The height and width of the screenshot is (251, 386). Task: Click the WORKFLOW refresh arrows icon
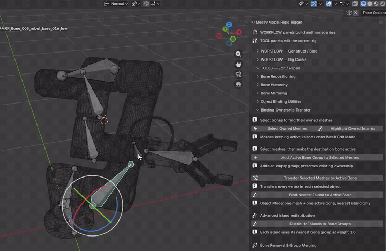tap(255, 32)
